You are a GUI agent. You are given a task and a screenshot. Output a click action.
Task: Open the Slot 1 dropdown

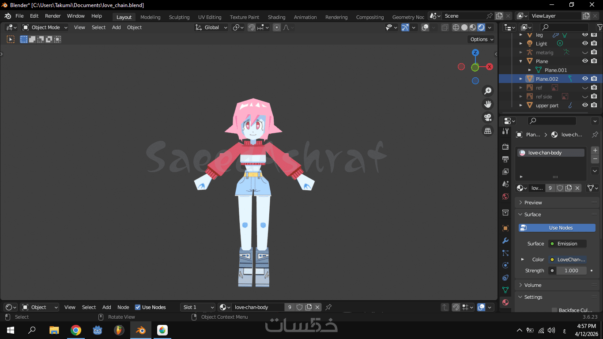coord(198,307)
